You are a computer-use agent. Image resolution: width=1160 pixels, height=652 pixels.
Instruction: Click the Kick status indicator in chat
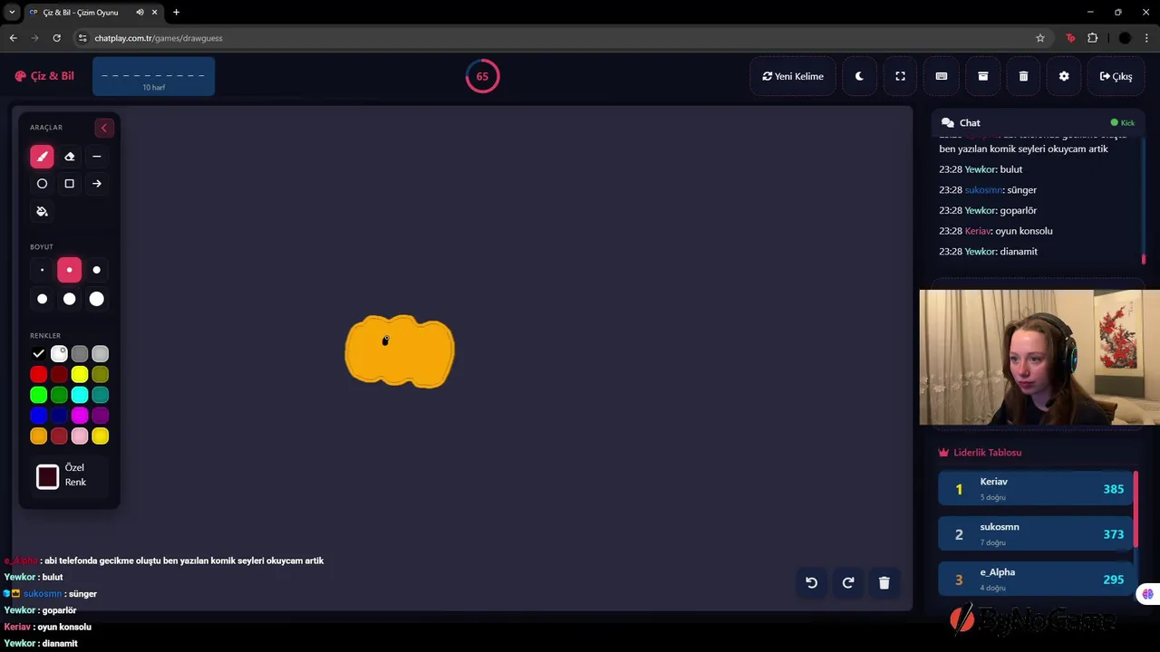click(x=1122, y=122)
